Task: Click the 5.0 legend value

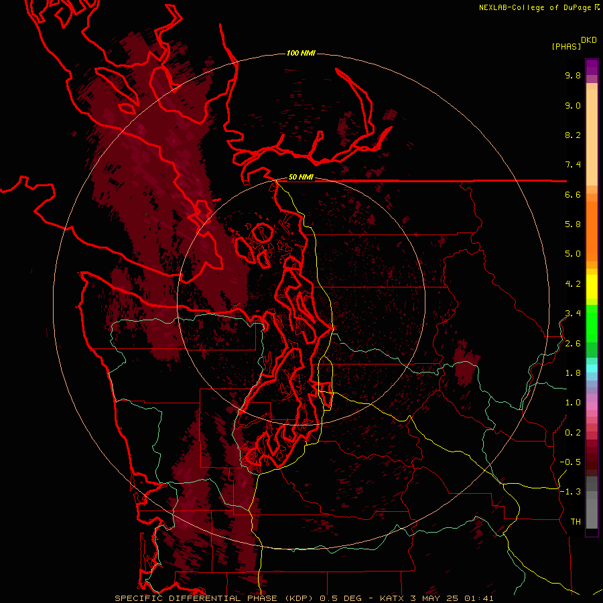Action: pos(573,254)
